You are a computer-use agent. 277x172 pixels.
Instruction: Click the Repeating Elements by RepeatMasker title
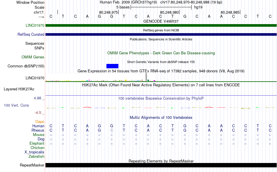coord(161,161)
